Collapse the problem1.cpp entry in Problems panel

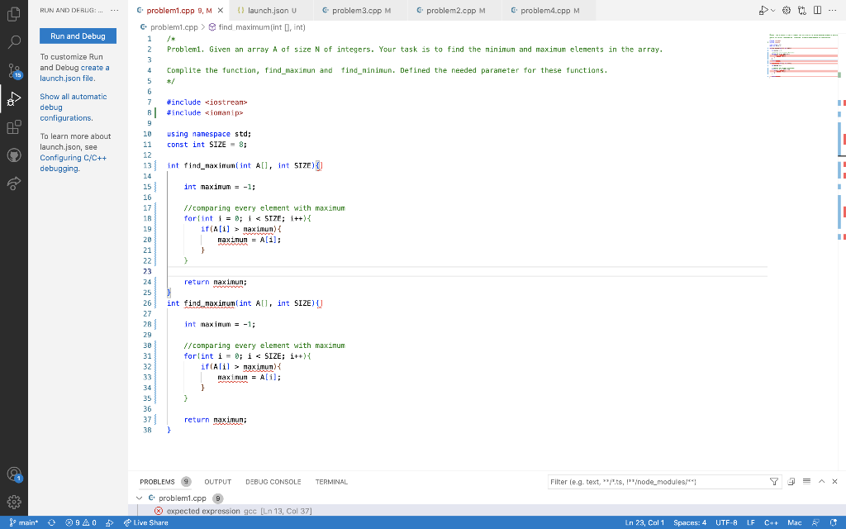pos(140,498)
